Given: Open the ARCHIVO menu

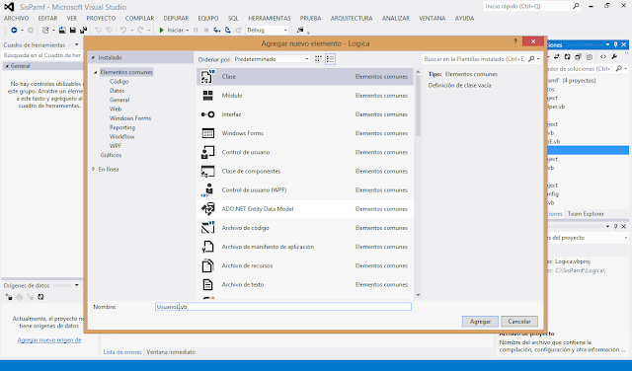Looking at the screenshot, I should (x=16, y=18).
